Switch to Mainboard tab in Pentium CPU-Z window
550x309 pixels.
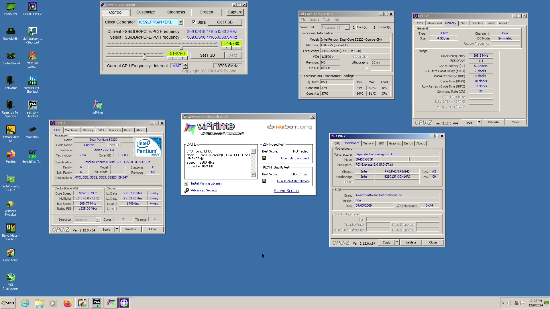click(x=72, y=130)
